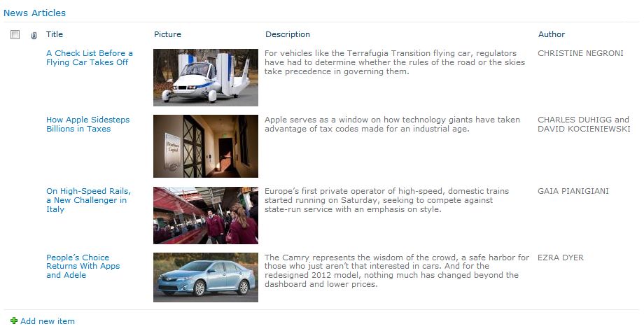Sort by the Author column header
Image resolution: width=644 pixels, height=331 pixels.
(552, 34)
